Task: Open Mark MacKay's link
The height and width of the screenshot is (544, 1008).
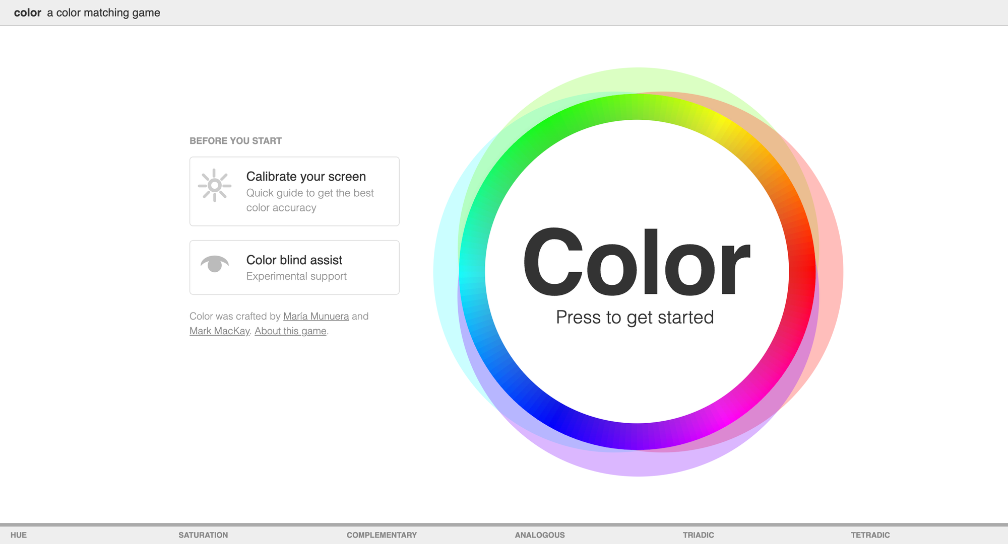Action: click(219, 331)
